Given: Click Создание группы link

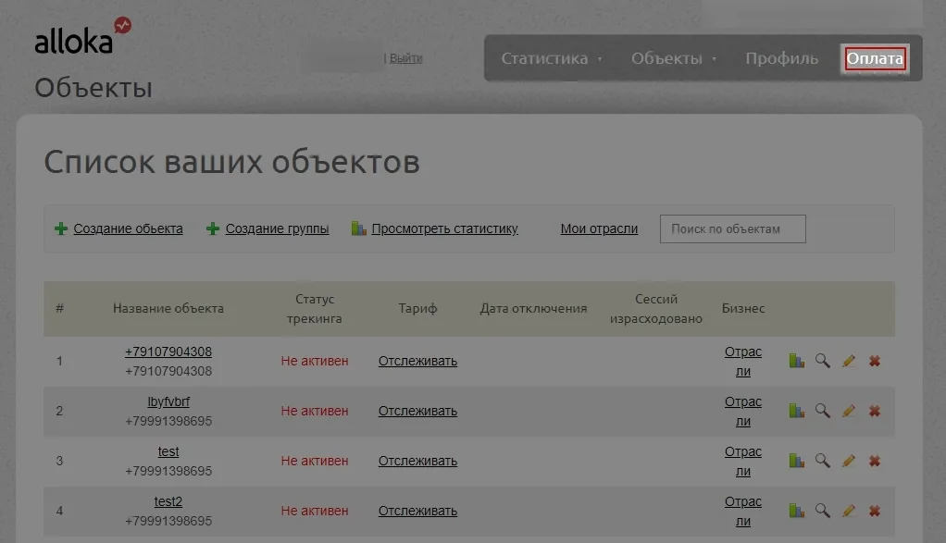Looking at the screenshot, I should [x=277, y=229].
